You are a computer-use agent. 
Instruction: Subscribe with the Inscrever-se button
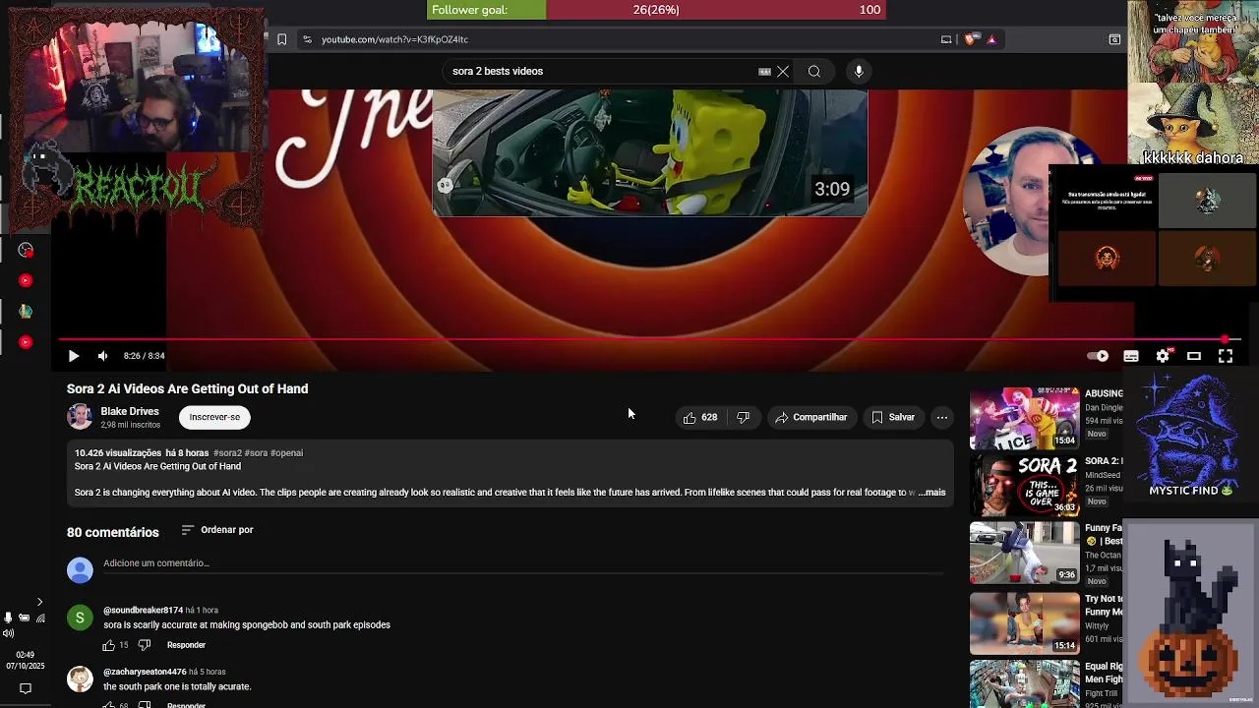coord(214,417)
